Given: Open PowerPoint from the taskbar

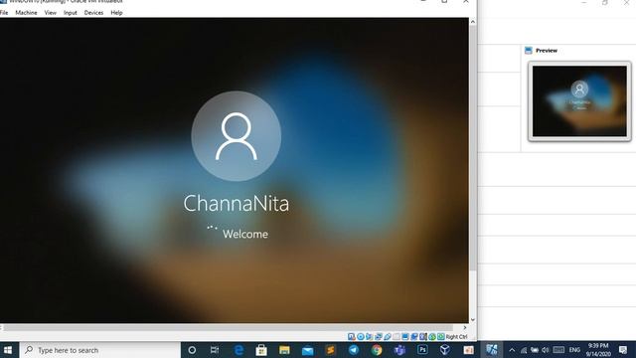Looking at the screenshot, I should pyautogui.click(x=468, y=350).
